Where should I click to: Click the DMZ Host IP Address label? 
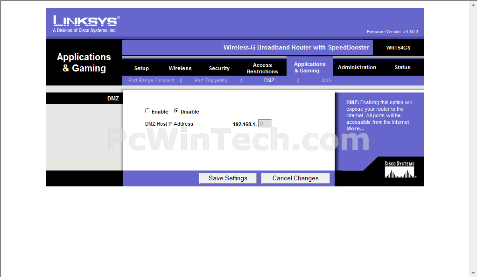[170, 124]
